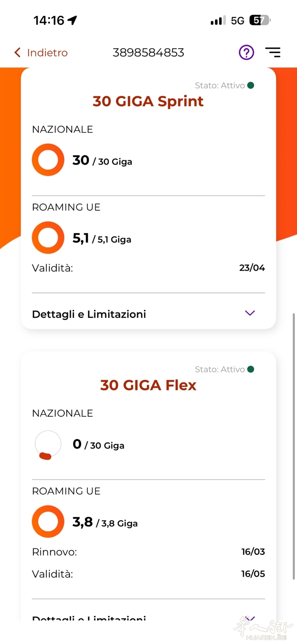Tap the back arrow chevron

17,53
